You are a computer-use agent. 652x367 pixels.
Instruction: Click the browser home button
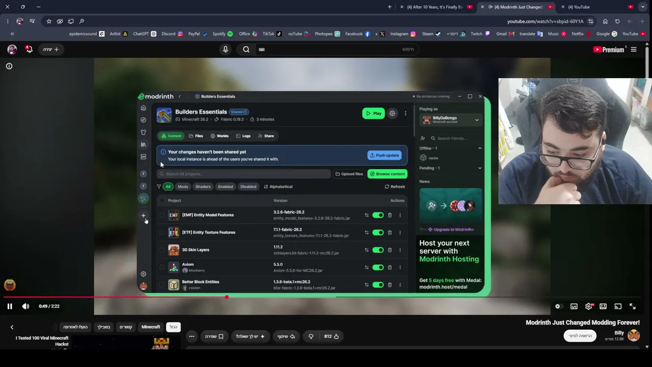point(605,21)
